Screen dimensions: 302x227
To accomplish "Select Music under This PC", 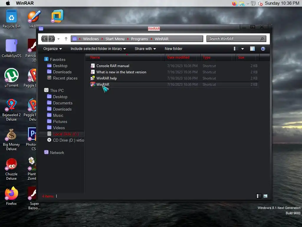I will (58, 115).
